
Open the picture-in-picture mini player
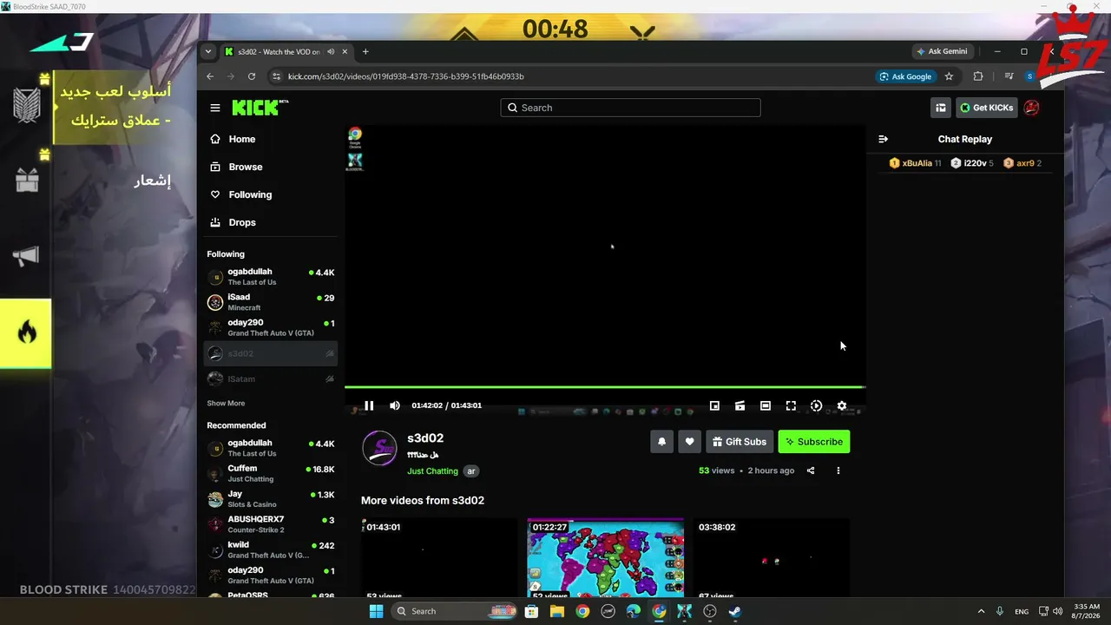click(714, 405)
